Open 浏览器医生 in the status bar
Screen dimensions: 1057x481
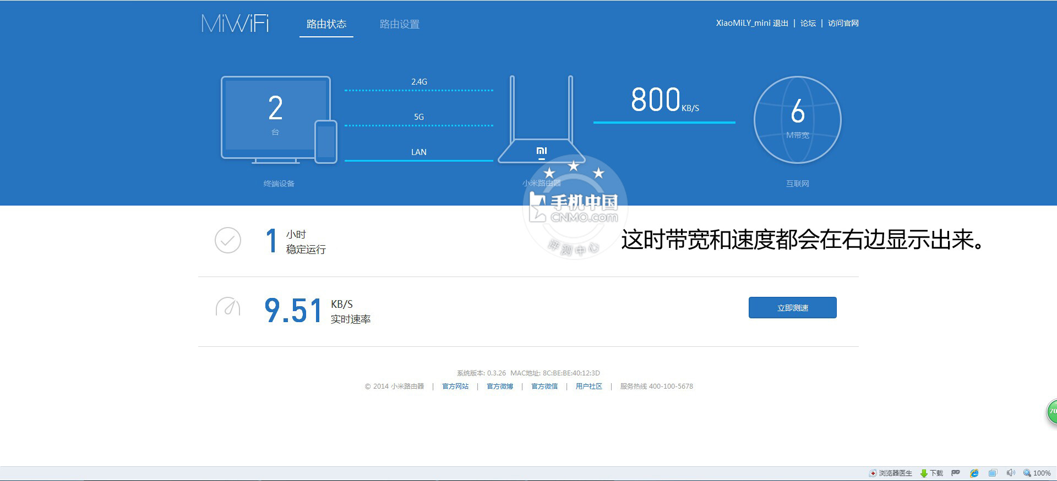pos(891,473)
